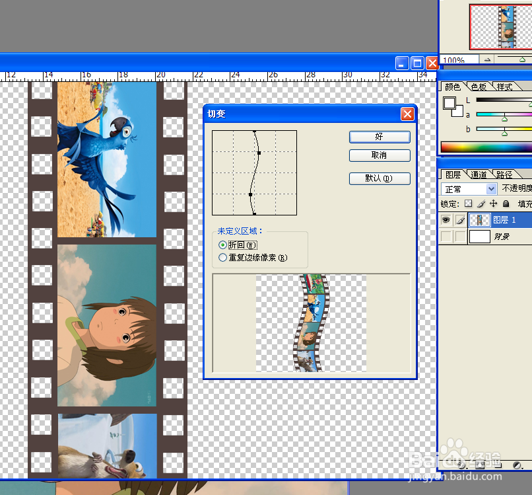The image size is (532, 495).
Task: Click the upper curve control point in shear grid
Action: [259, 153]
